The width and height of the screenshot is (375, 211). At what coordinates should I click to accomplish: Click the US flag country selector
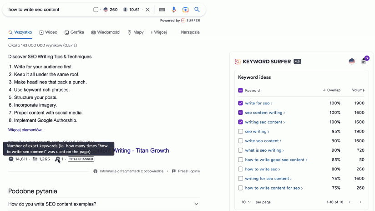tap(352, 62)
